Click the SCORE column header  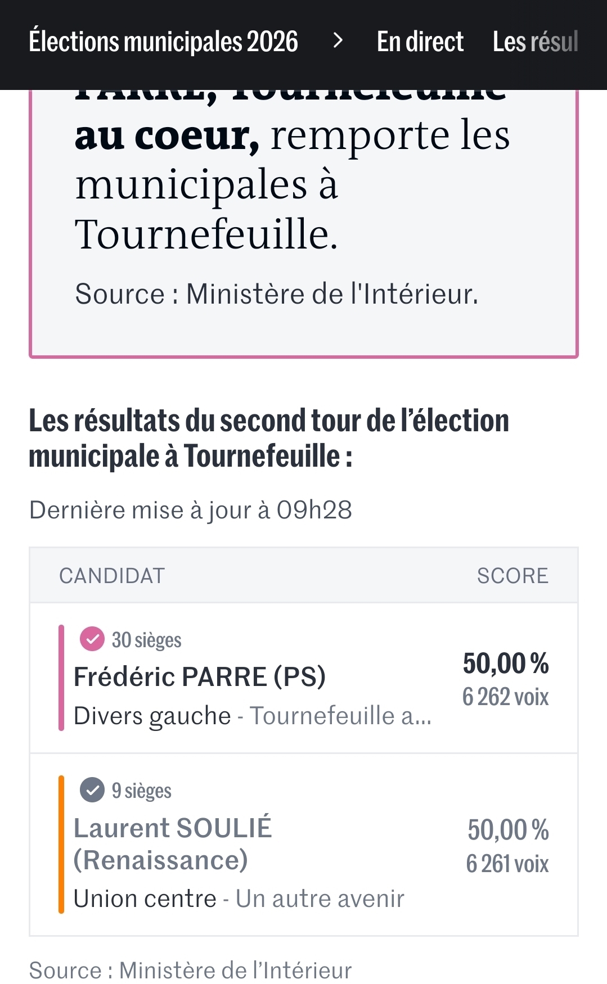pos(512,576)
